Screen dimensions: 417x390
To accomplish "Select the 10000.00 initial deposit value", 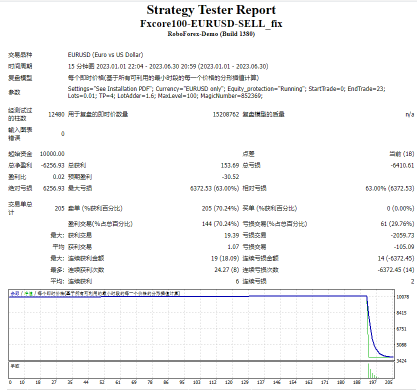I will [x=52, y=154].
